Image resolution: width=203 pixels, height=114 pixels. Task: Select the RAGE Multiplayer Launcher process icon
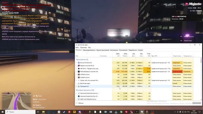point(79,72)
